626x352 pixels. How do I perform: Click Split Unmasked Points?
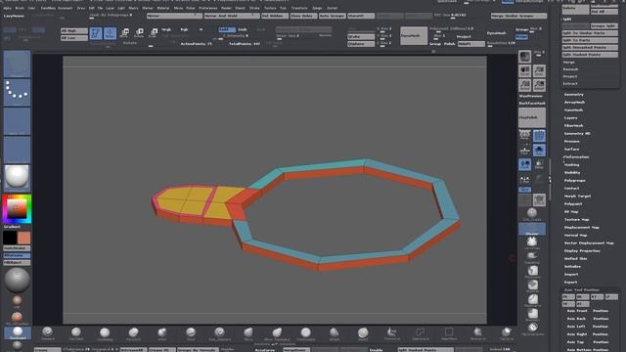(x=590, y=47)
